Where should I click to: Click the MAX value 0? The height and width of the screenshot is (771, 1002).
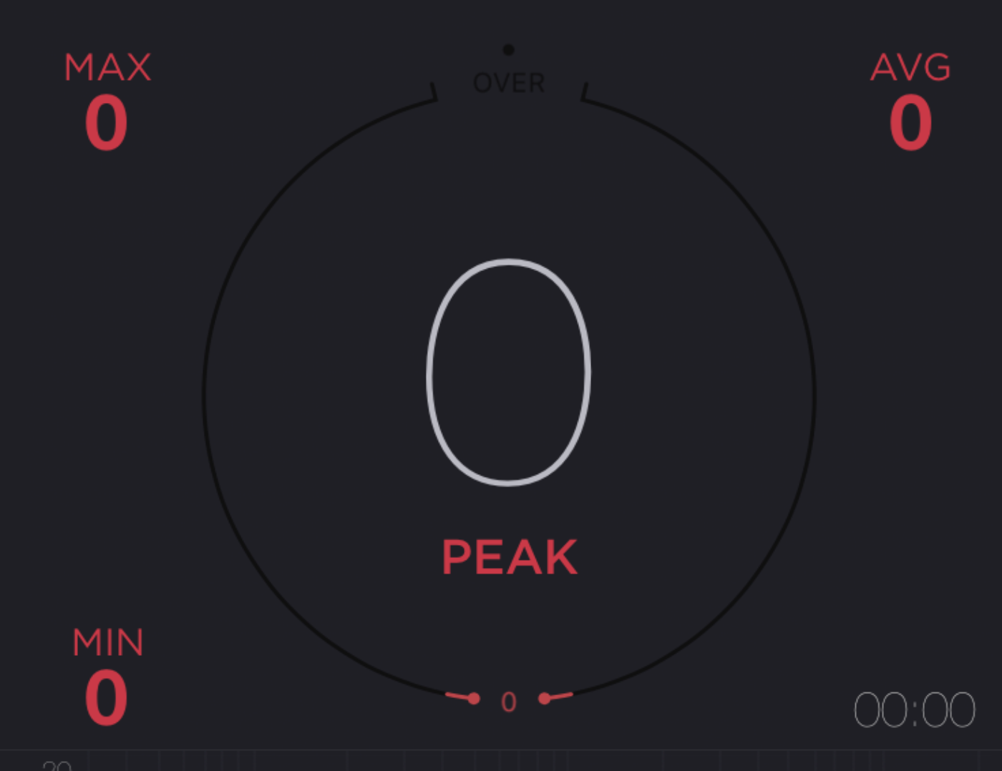coord(106,123)
